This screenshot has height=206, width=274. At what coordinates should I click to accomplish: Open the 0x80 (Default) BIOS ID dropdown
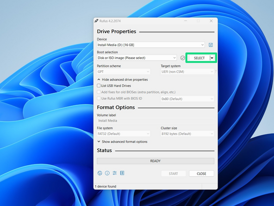pyautogui.click(x=187, y=99)
